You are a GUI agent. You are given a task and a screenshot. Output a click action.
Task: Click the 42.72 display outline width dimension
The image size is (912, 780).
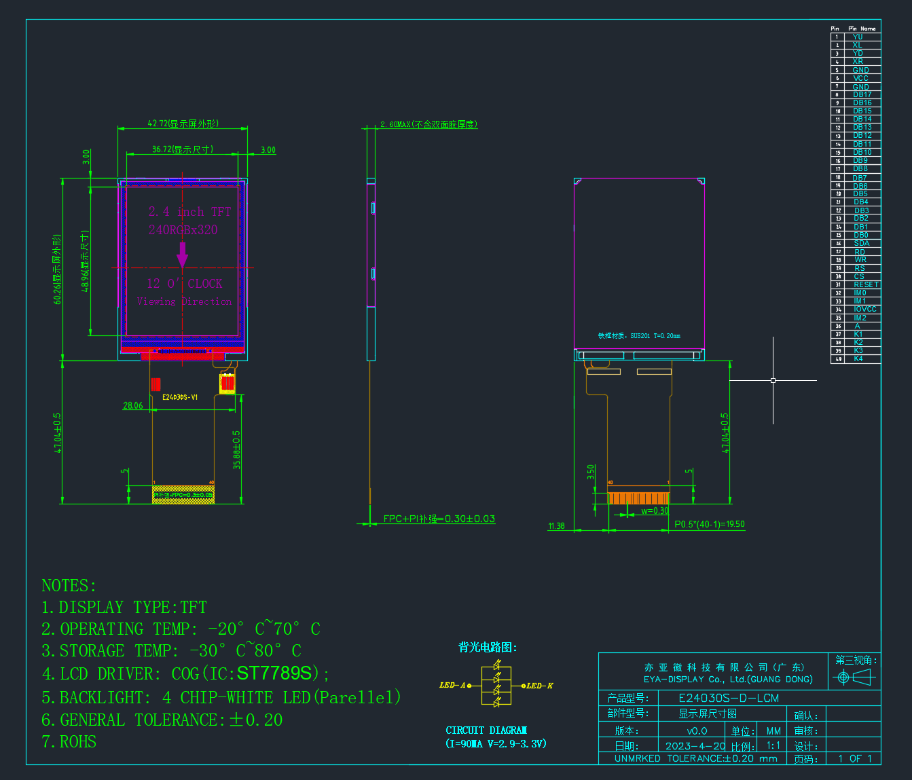(183, 124)
